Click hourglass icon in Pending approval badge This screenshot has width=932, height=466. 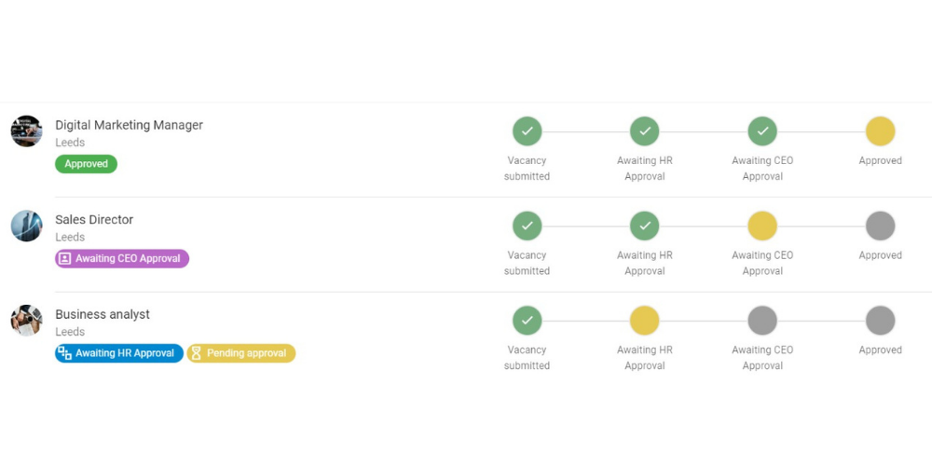pyautogui.click(x=196, y=353)
